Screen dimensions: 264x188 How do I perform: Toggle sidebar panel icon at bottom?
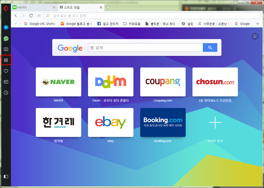click(x=6, y=176)
